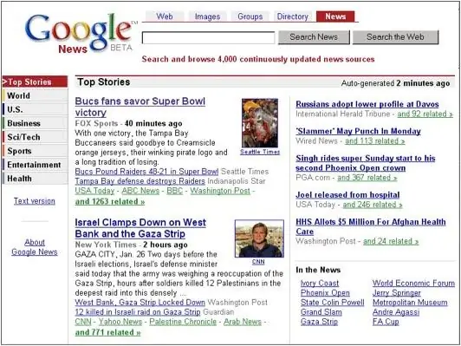Go to the Entertainment section
Screen dimensions: 461x346
coord(35,165)
